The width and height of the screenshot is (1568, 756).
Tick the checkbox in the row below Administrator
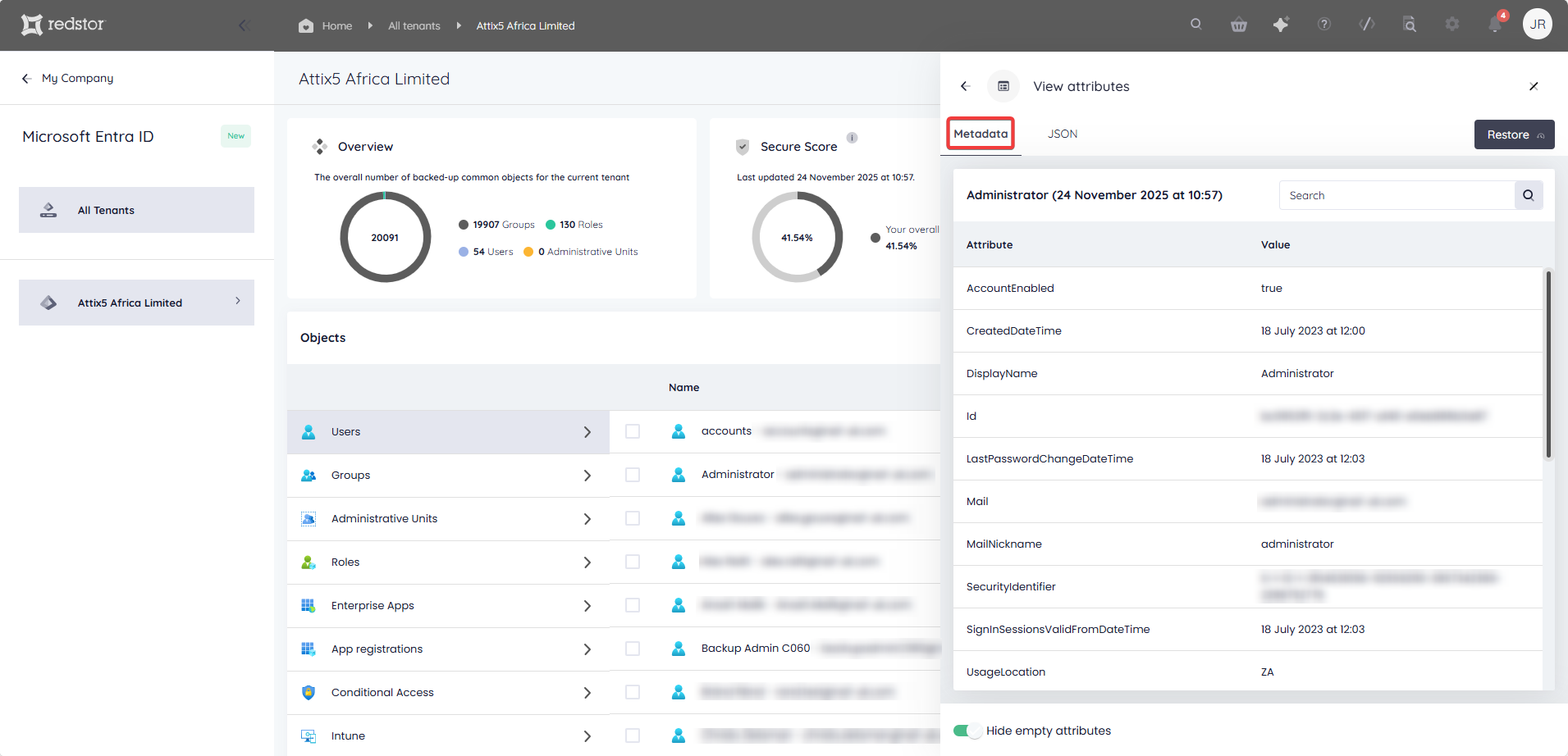coord(633,518)
